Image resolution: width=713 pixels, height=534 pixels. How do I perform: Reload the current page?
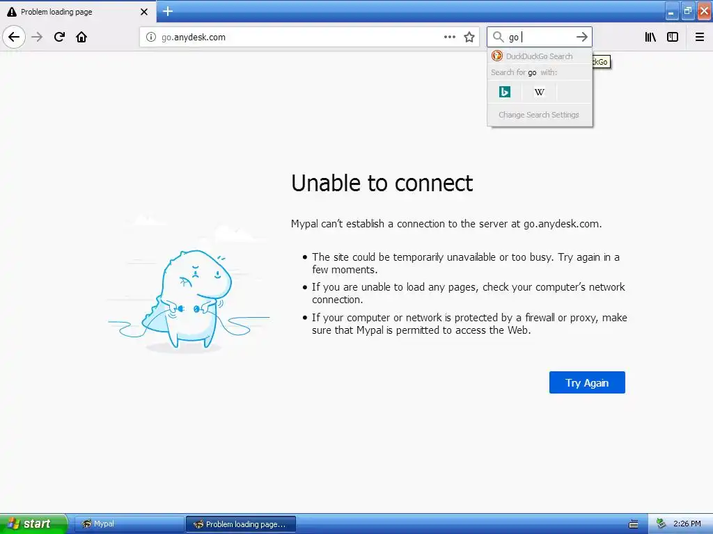(60, 37)
